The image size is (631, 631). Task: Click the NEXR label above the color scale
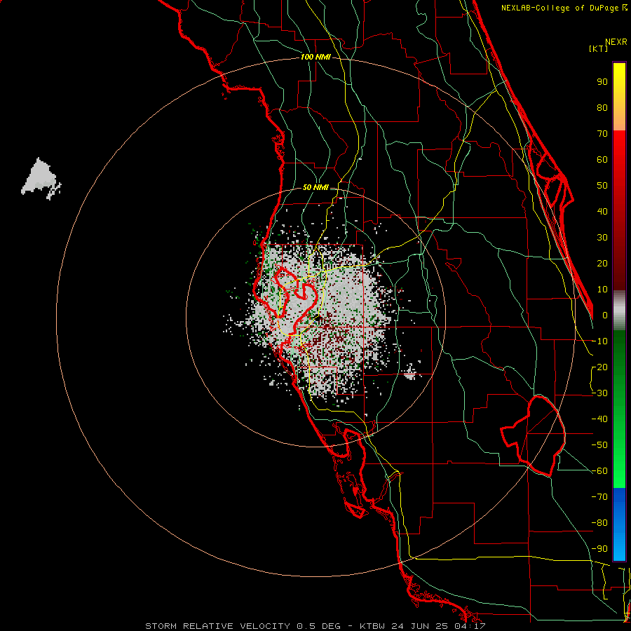click(616, 42)
